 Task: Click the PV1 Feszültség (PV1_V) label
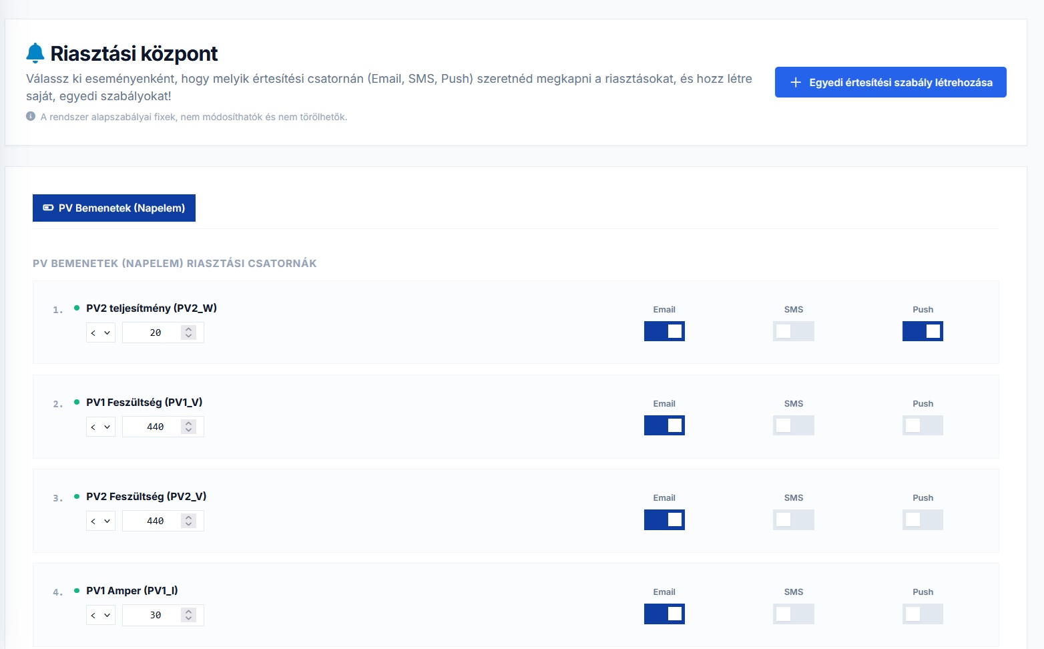tap(144, 402)
